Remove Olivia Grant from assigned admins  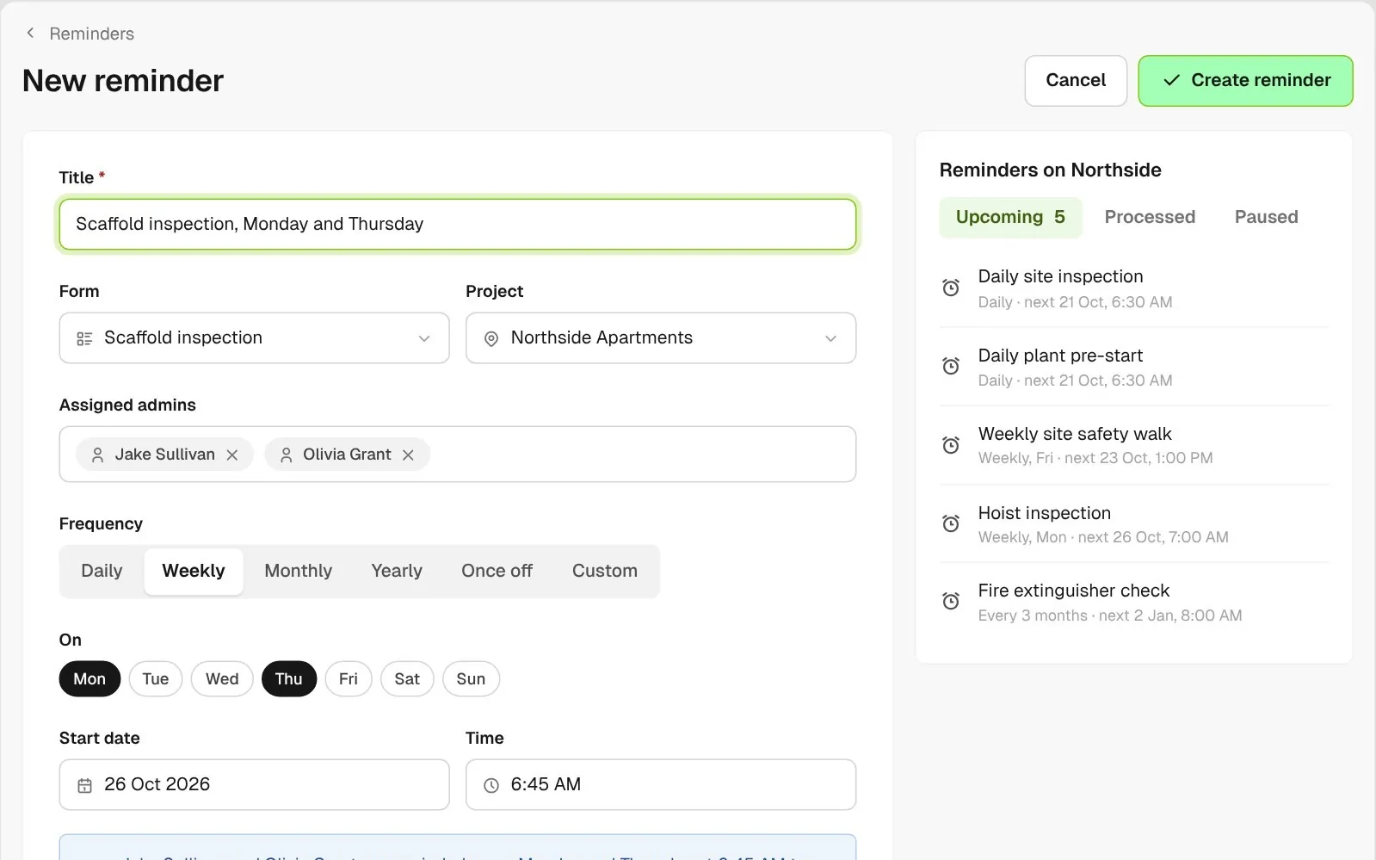[x=408, y=455]
